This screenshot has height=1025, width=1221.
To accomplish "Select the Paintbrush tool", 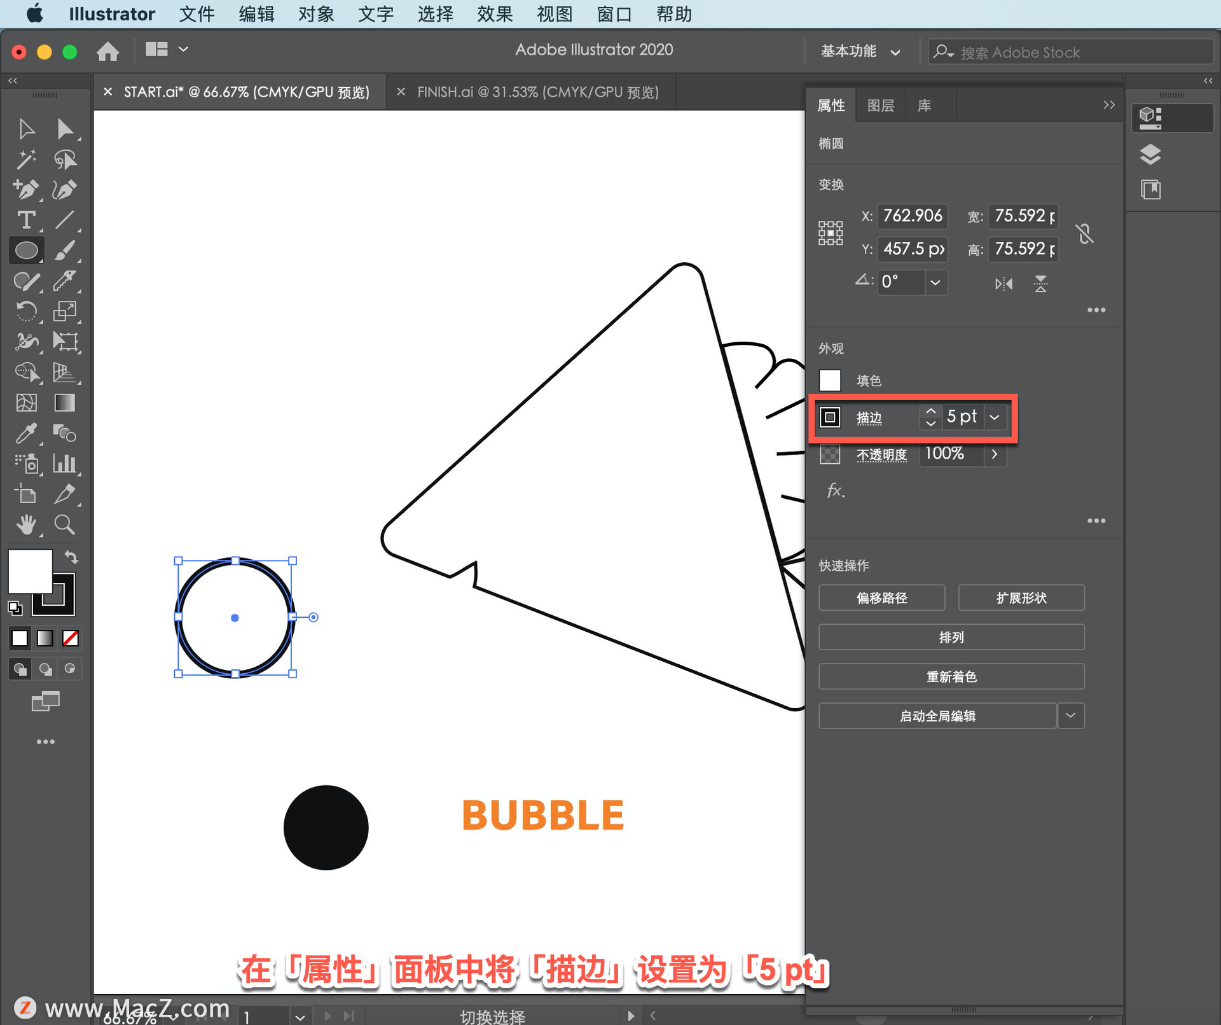I will tap(65, 251).
